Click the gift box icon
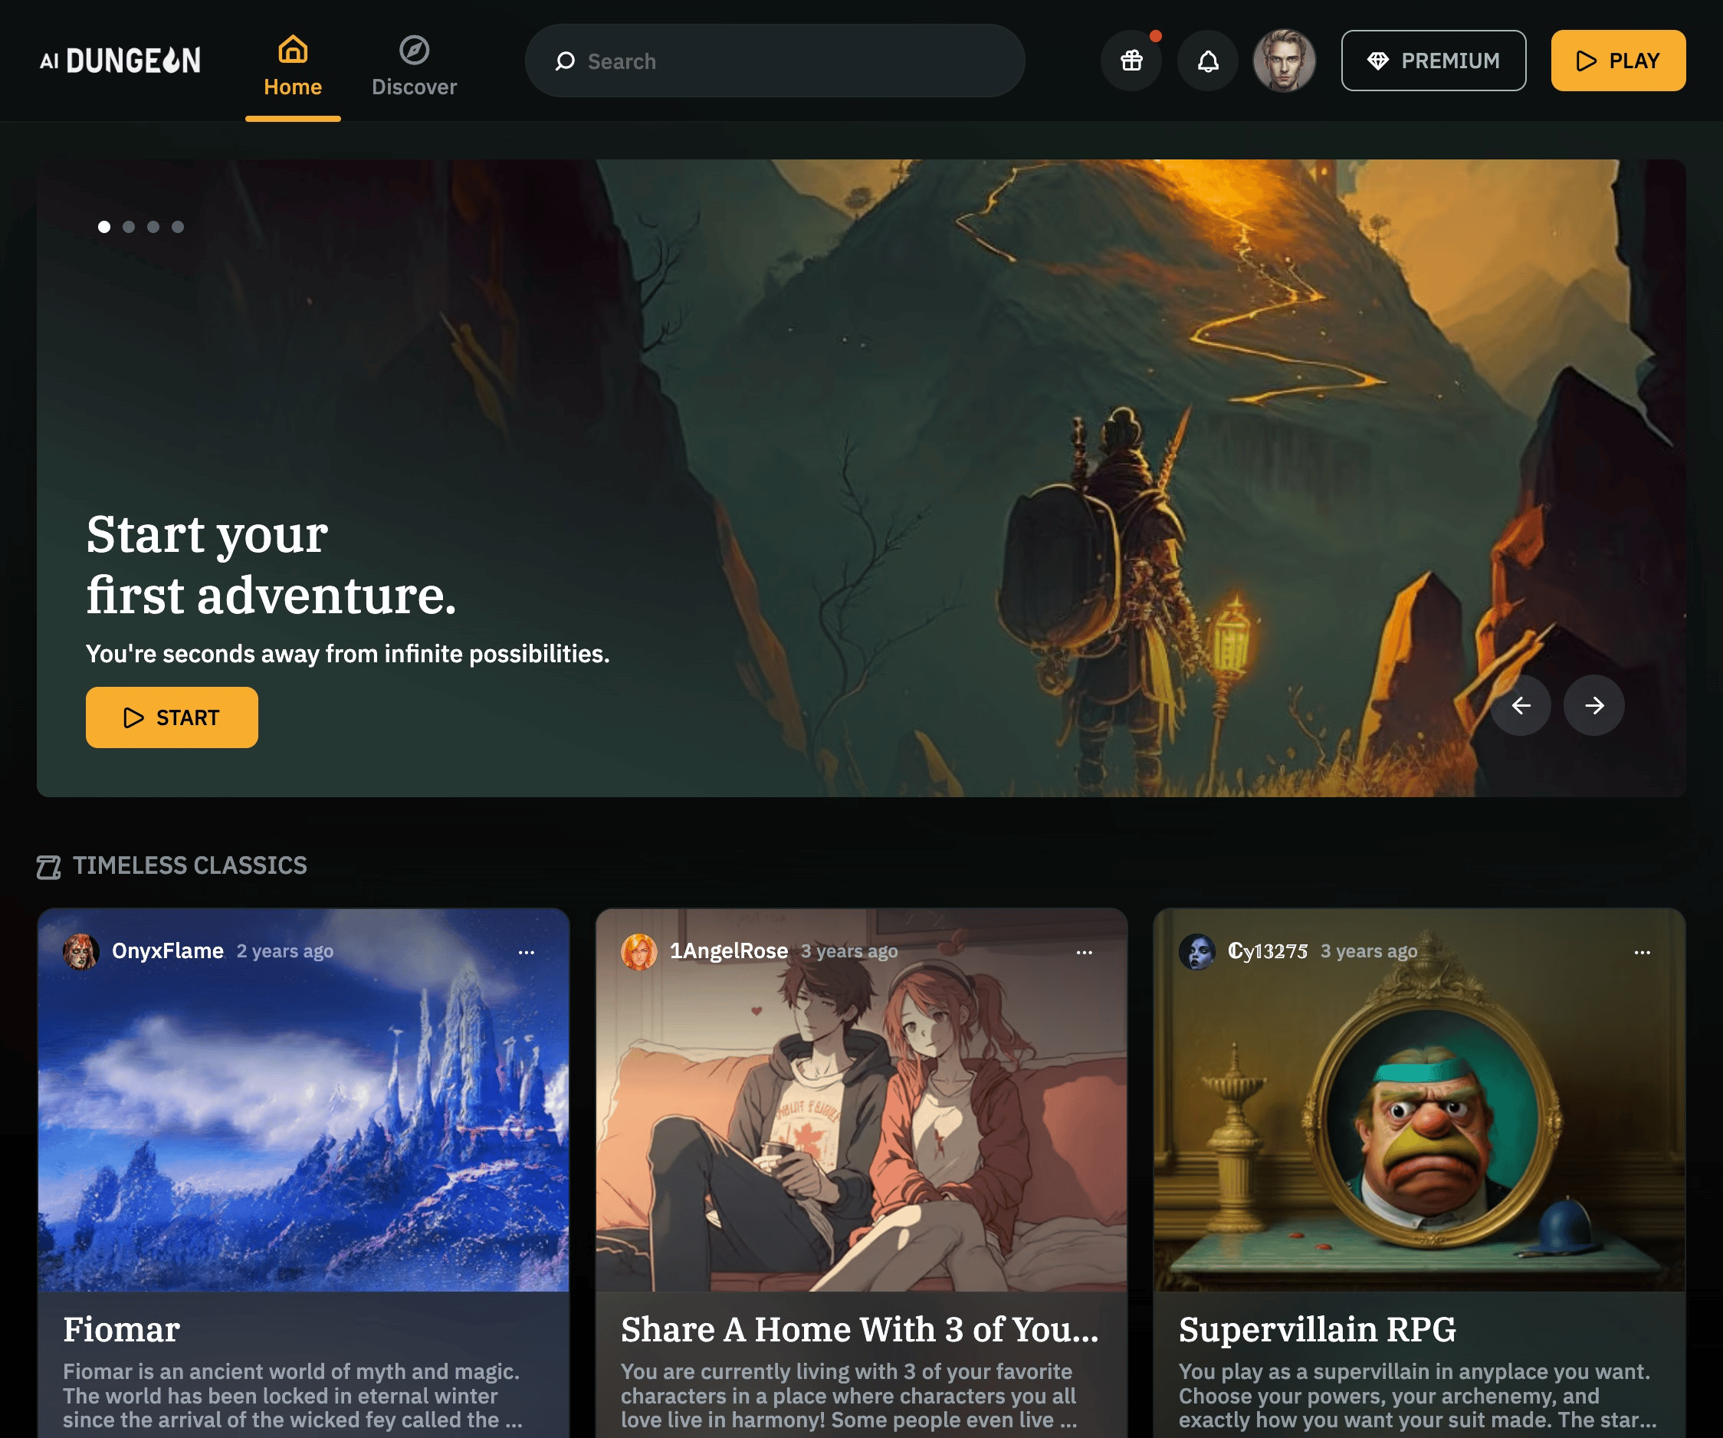The height and width of the screenshot is (1438, 1723). [x=1132, y=60]
